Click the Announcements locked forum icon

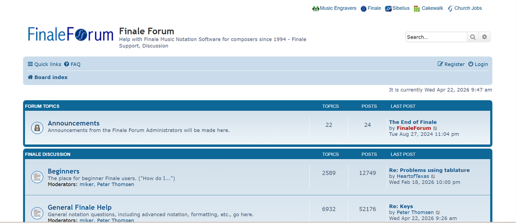37,127
